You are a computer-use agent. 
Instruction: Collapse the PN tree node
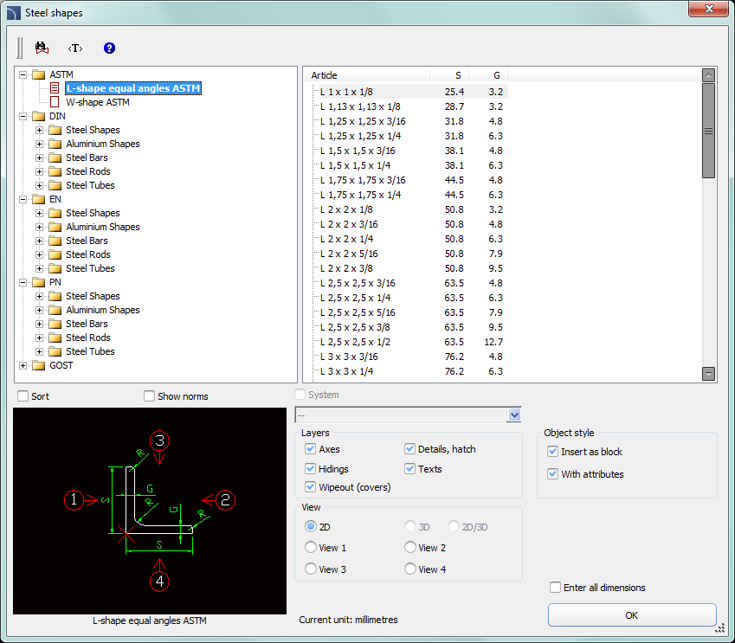point(23,283)
